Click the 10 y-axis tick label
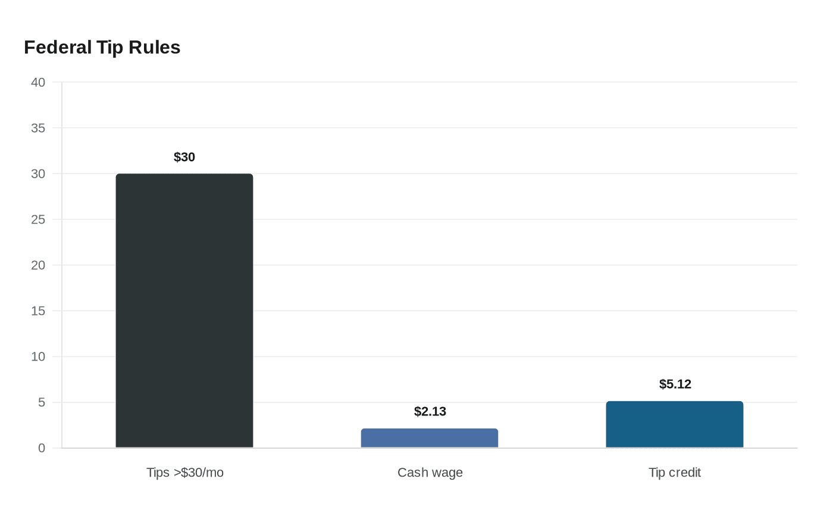833x523 pixels. (x=38, y=357)
